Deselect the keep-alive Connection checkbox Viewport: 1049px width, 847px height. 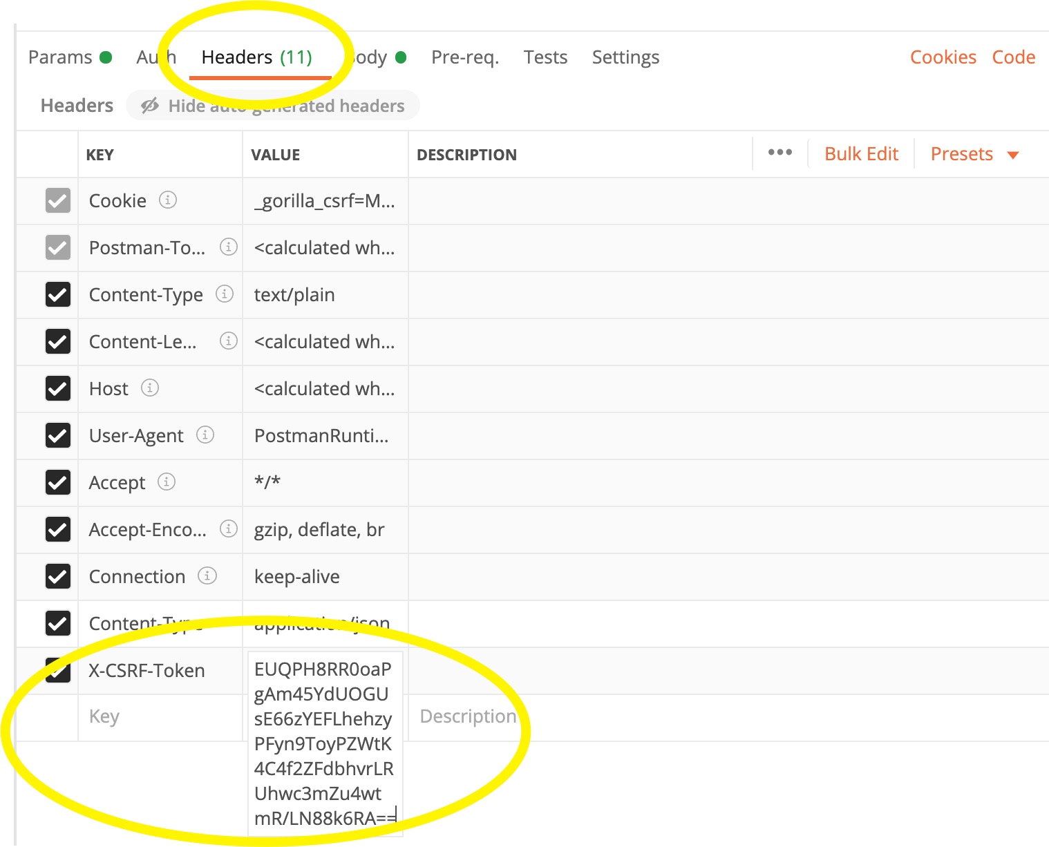[57, 576]
